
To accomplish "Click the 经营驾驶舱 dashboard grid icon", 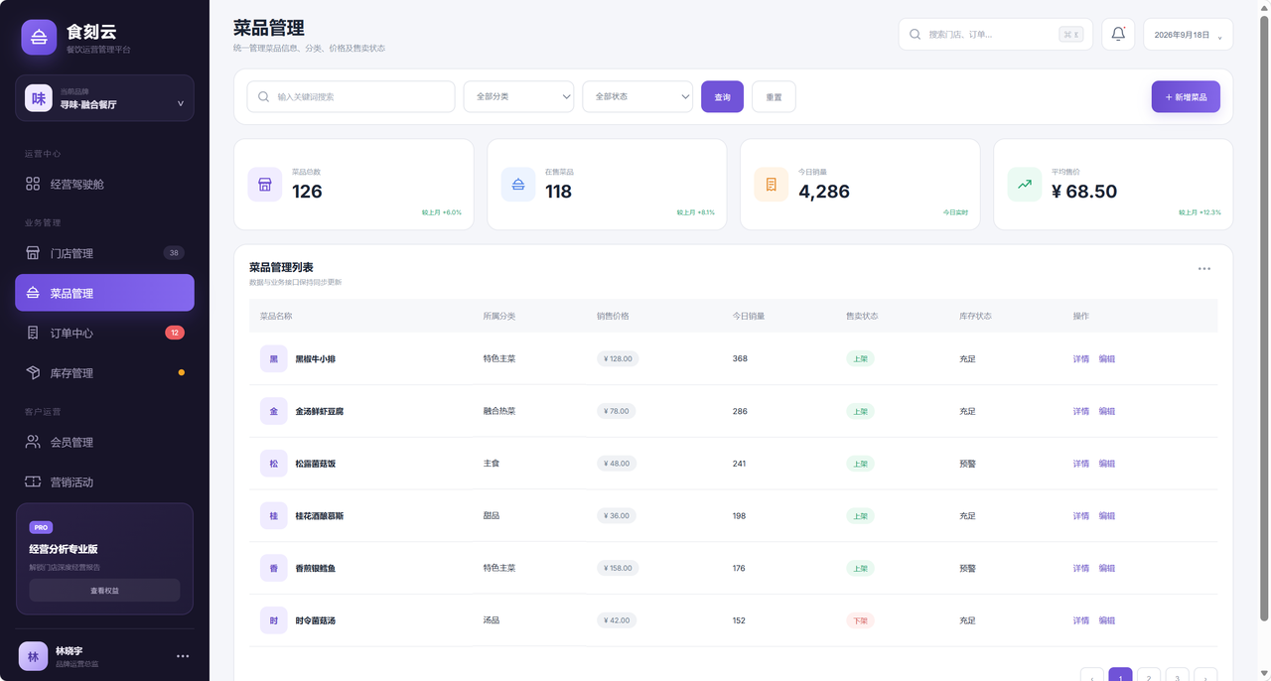I will click(33, 184).
